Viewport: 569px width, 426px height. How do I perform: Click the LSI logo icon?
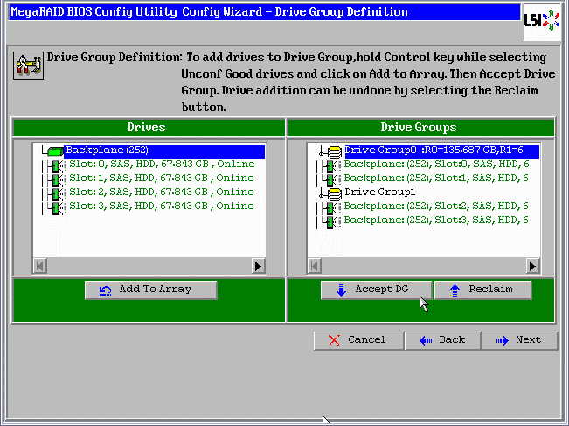542,22
